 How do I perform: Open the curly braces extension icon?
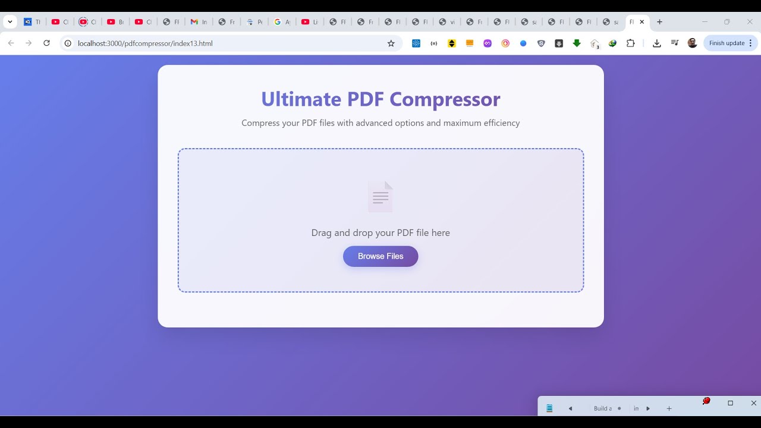point(434,43)
